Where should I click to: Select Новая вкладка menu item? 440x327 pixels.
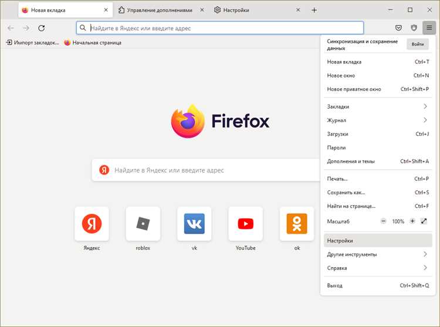(x=378, y=62)
